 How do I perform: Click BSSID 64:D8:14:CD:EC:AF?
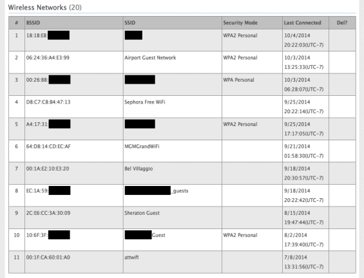click(48, 146)
